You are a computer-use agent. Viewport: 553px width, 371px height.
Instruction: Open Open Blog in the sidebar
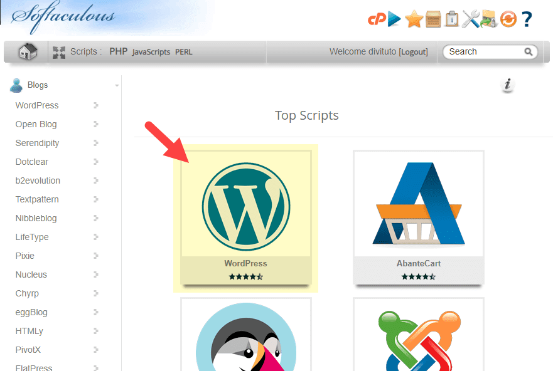pyautogui.click(x=36, y=124)
